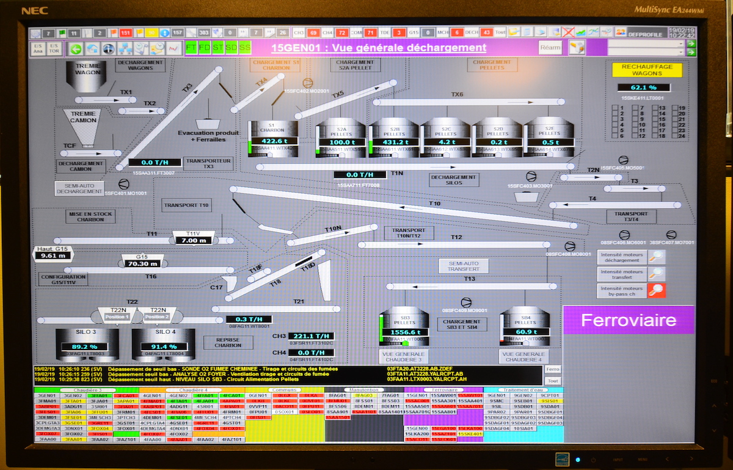Click the purple Ferroviaire panel

[x=629, y=320]
